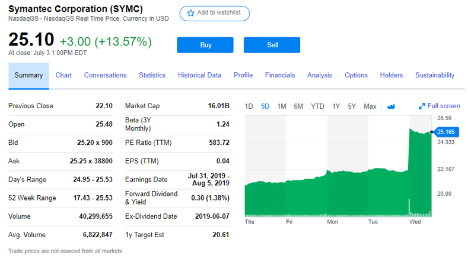Click the At close: July 3 timestamp
The width and height of the screenshot is (471, 262).
(47, 53)
